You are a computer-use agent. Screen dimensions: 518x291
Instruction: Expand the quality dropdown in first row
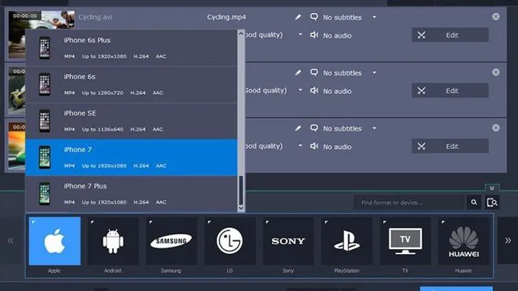(300, 35)
